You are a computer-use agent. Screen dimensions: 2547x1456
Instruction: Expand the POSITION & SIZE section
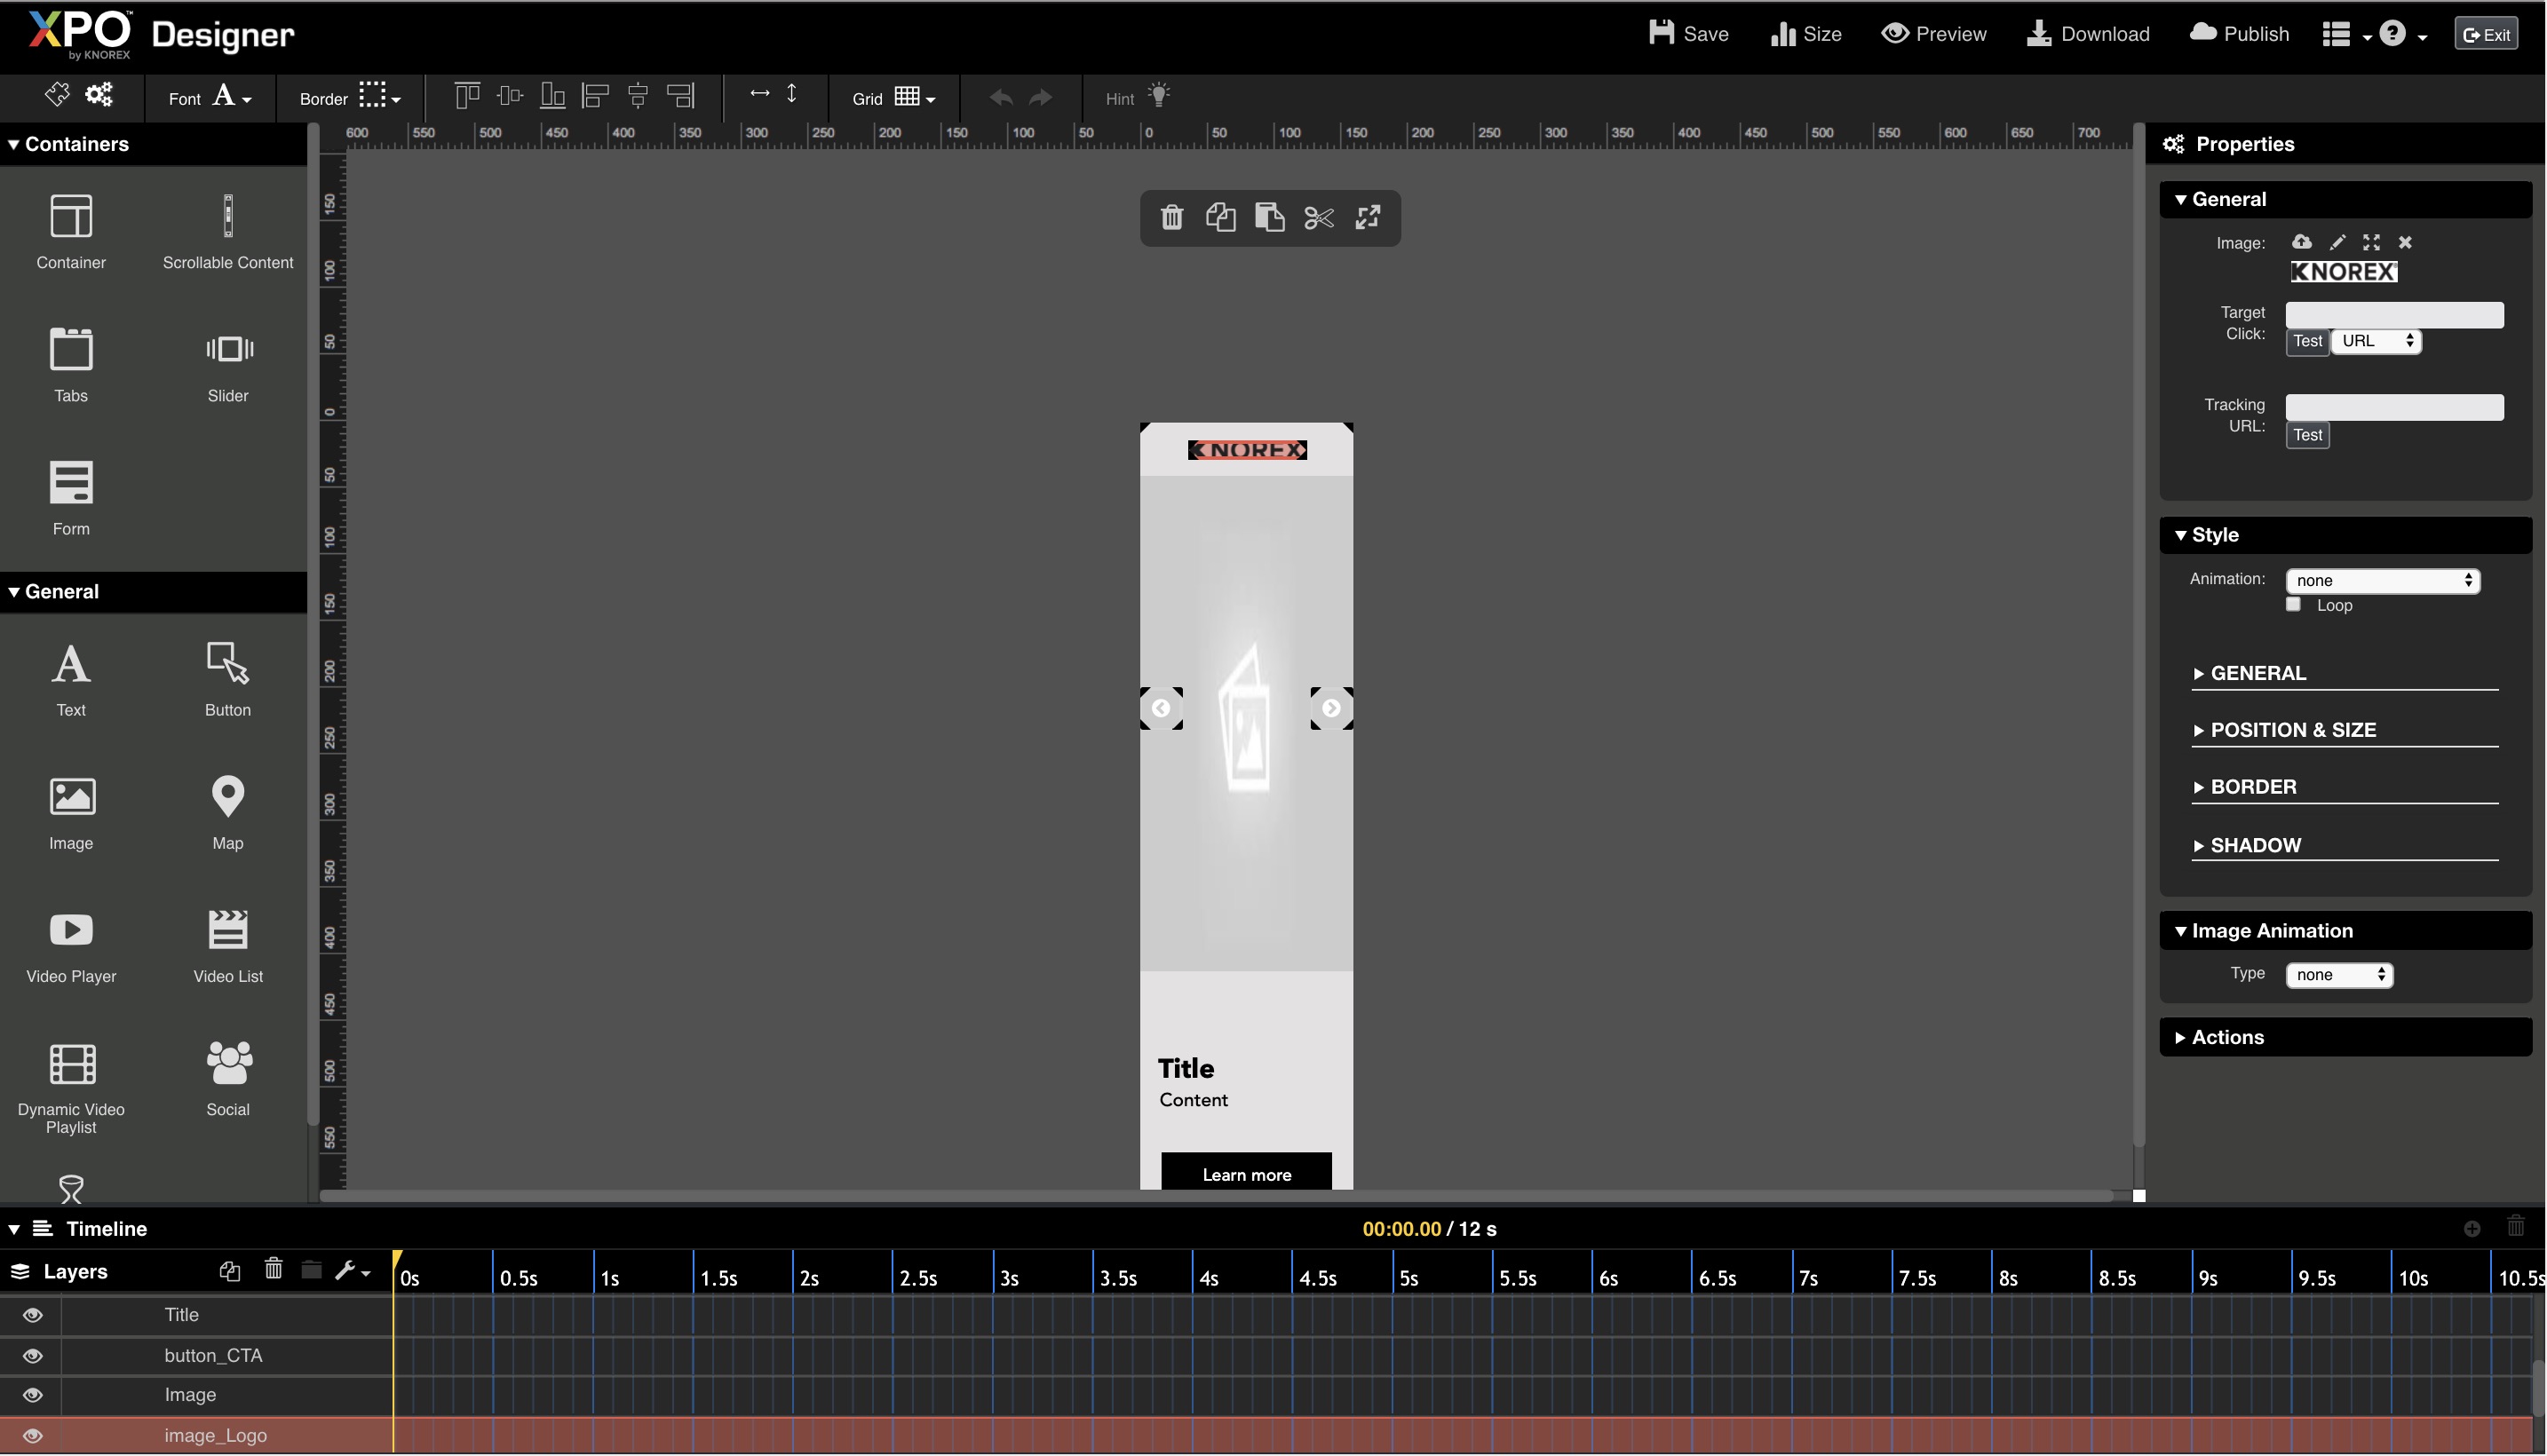[x=2292, y=730]
